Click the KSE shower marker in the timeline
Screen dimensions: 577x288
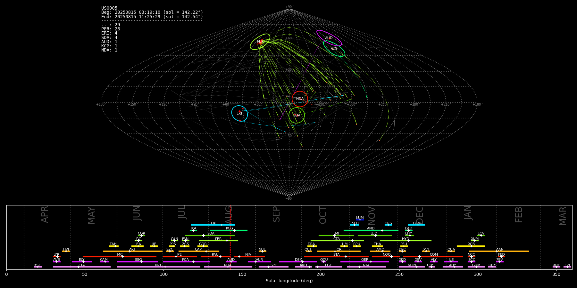(38, 267)
